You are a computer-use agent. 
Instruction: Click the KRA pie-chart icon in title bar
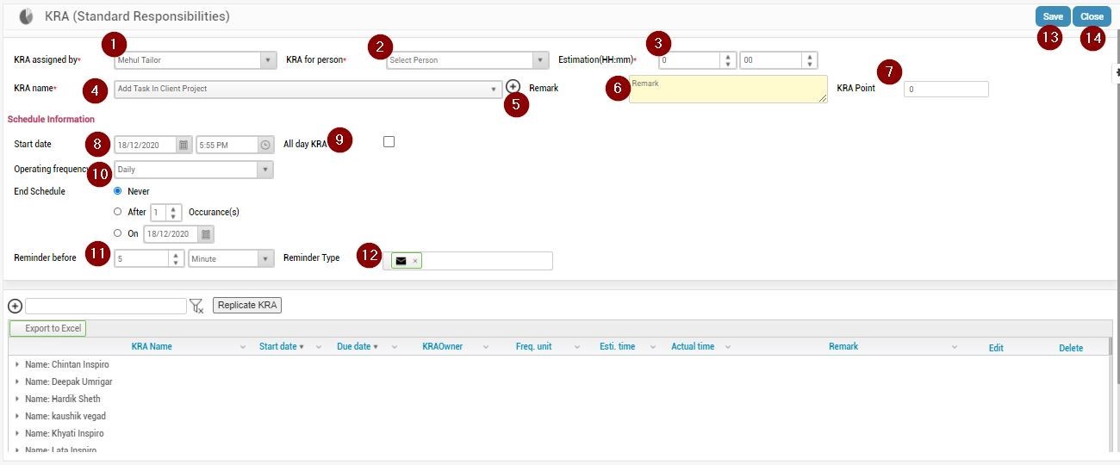click(x=27, y=16)
